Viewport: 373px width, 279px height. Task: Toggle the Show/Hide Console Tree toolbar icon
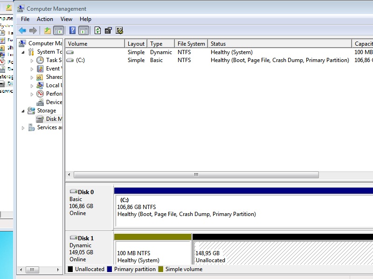[59, 30]
